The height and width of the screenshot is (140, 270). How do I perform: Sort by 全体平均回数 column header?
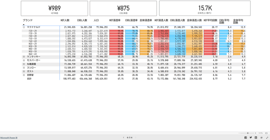point(238,21)
